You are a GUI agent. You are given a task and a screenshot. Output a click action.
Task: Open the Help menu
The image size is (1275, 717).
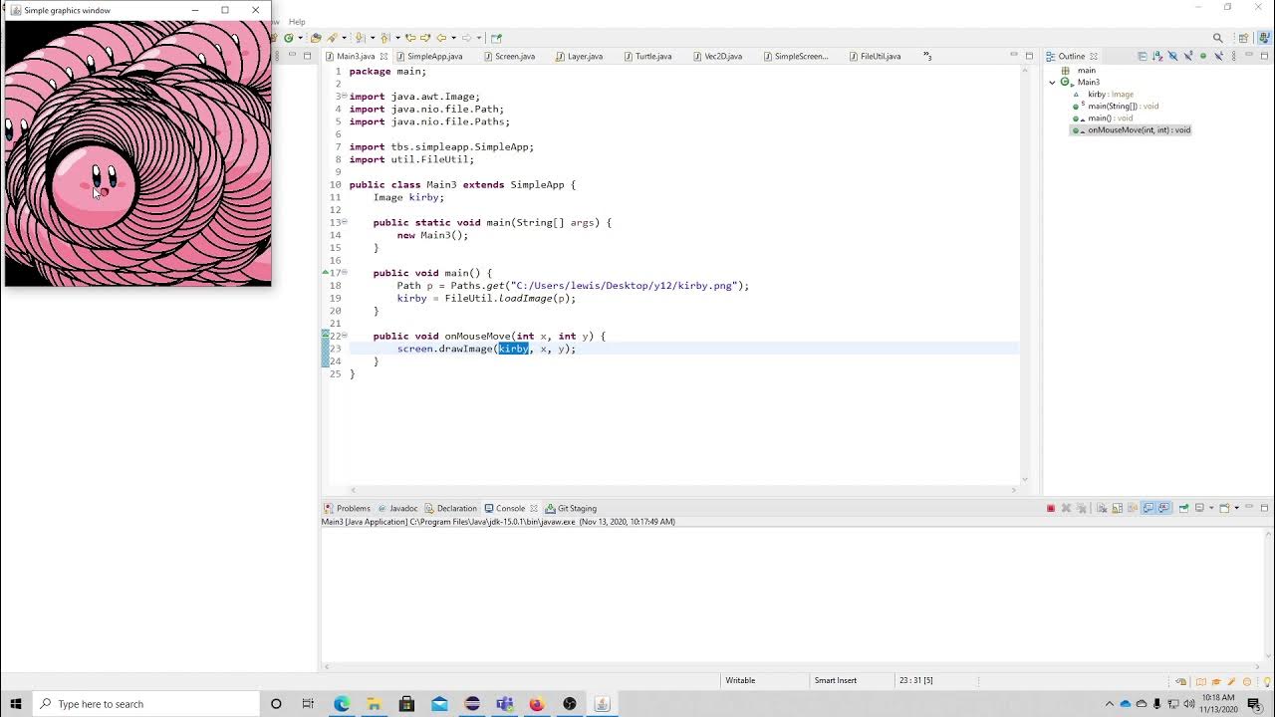click(297, 21)
